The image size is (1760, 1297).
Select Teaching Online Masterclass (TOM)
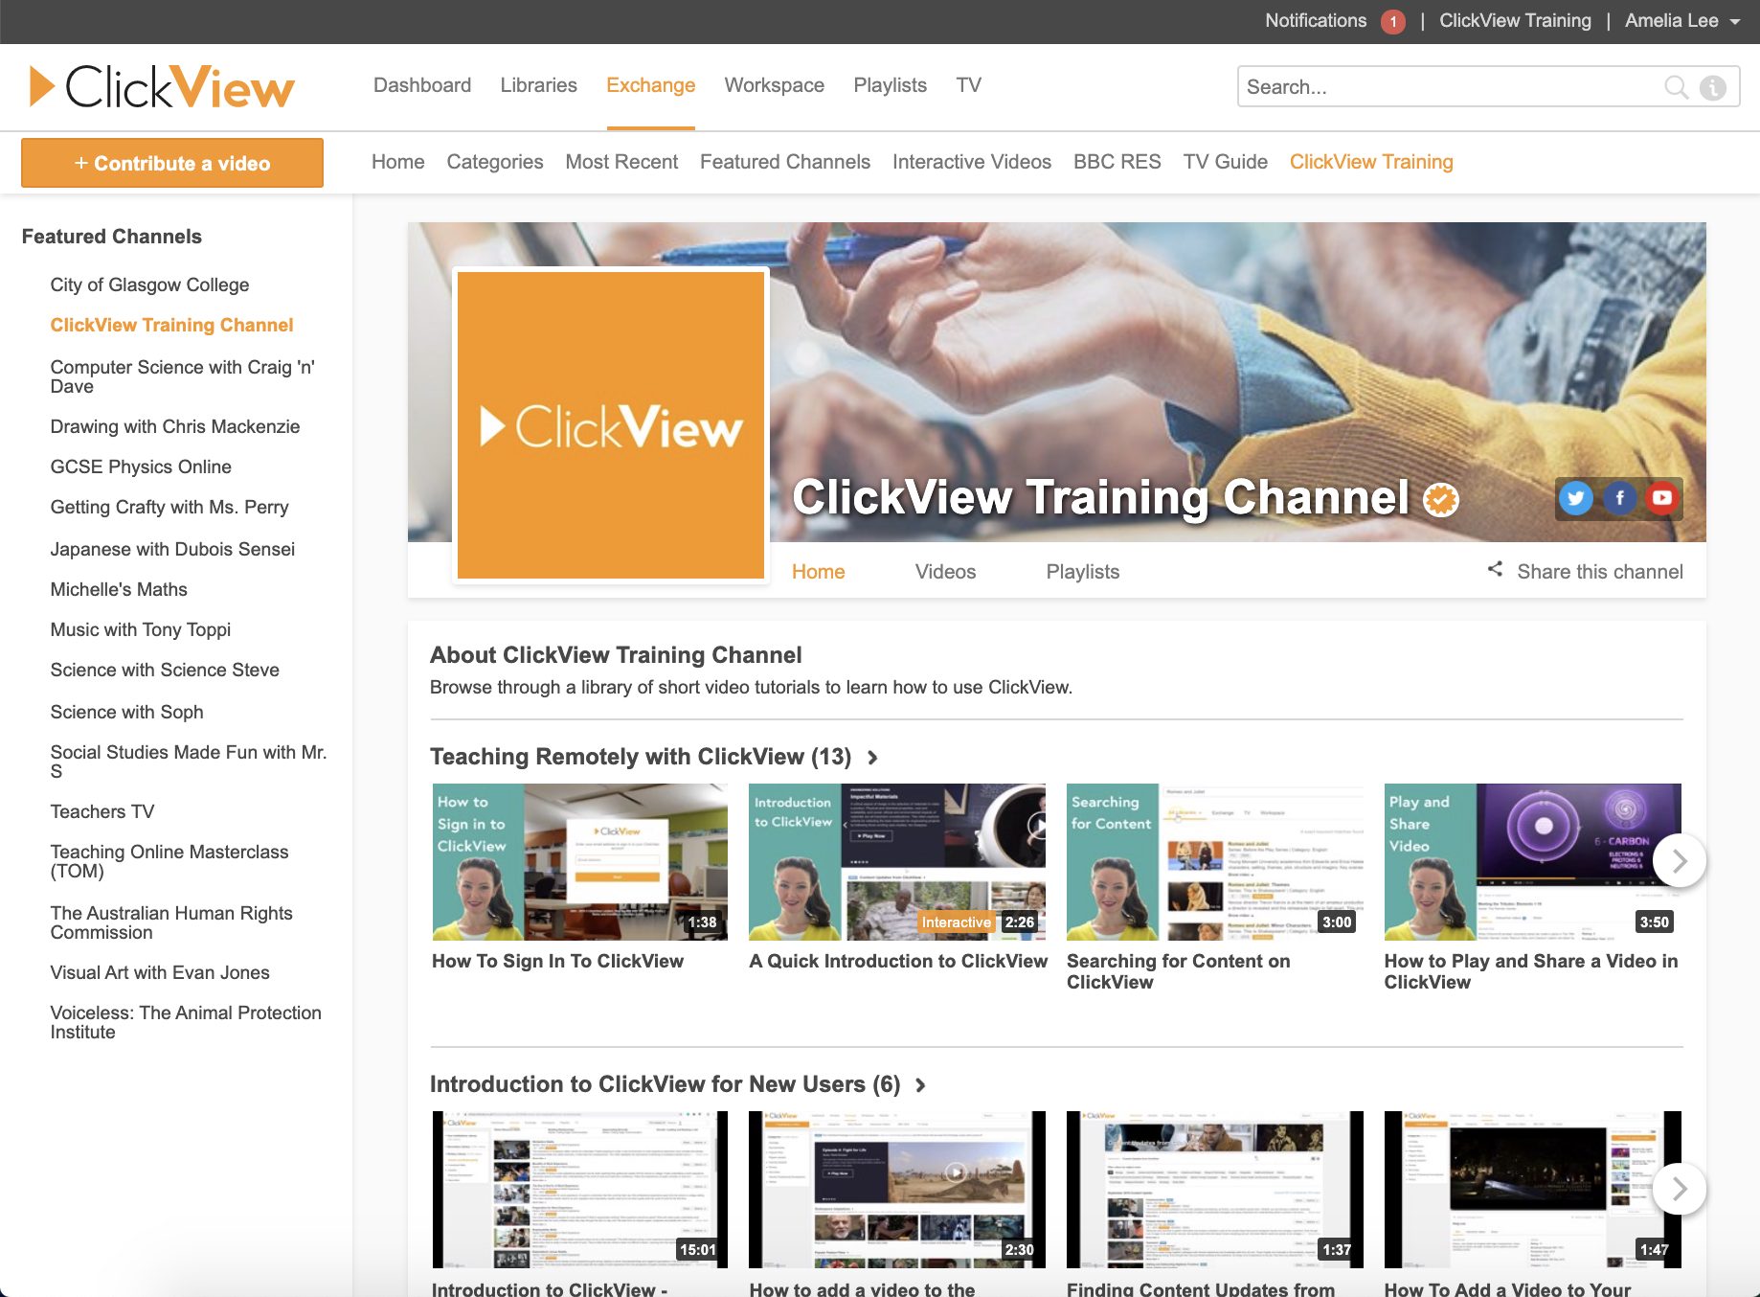(169, 861)
